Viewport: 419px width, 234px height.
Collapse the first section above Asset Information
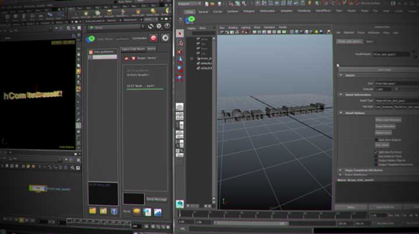(341, 75)
